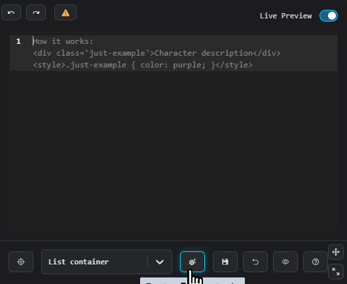Click the 'Live Preview' label text
The width and height of the screenshot is (347, 284).
tap(285, 16)
